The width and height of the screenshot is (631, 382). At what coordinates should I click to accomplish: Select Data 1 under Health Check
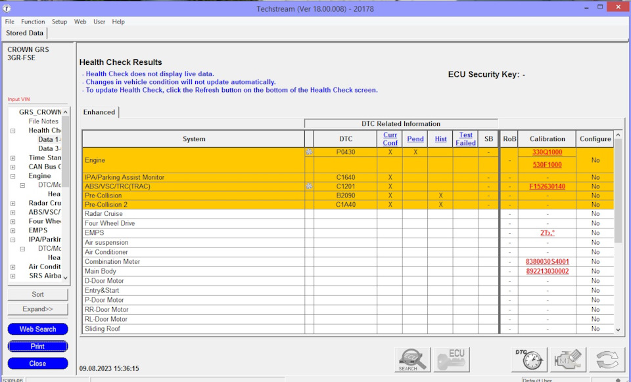pyautogui.click(x=49, y=139)
